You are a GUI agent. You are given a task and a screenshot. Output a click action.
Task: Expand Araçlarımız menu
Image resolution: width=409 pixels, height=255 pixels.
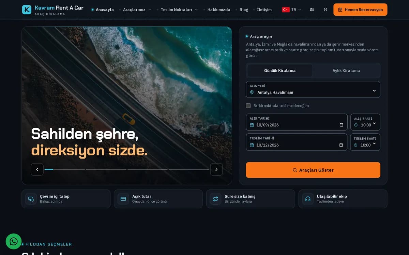[135, 10]
